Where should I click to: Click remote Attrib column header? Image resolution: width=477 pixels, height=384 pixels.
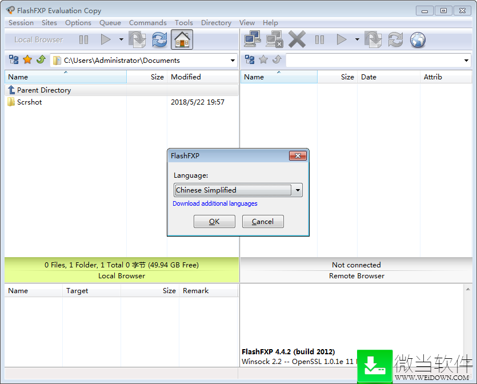446,77
